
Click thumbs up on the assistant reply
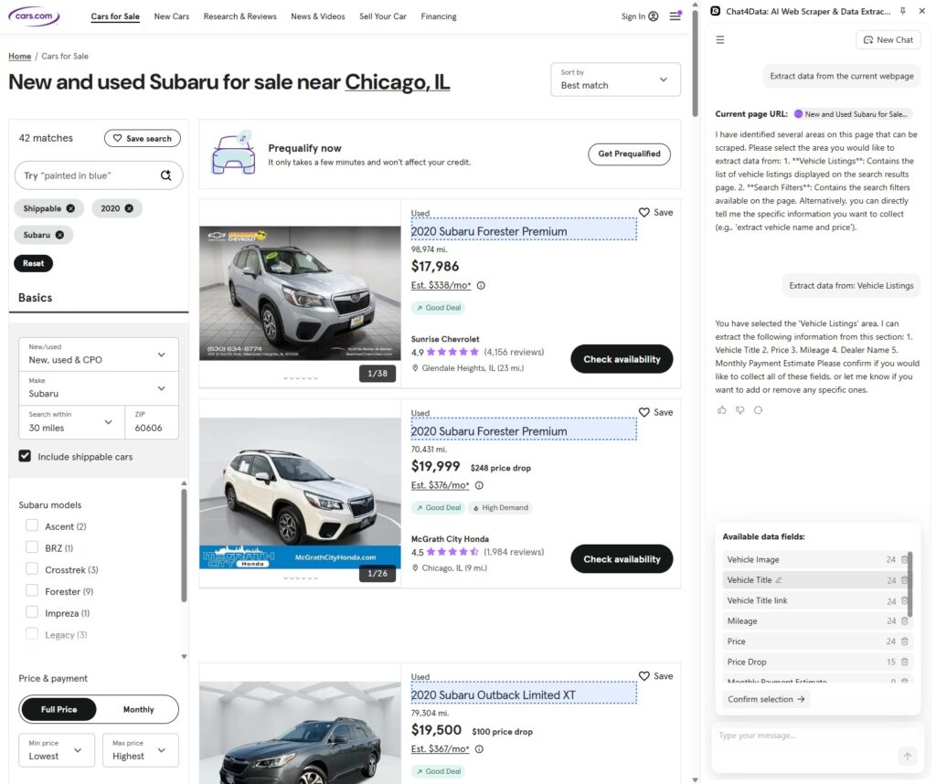[x=721, y=410]
